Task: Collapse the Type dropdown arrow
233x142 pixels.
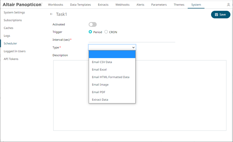Action: tap(133, 48)
